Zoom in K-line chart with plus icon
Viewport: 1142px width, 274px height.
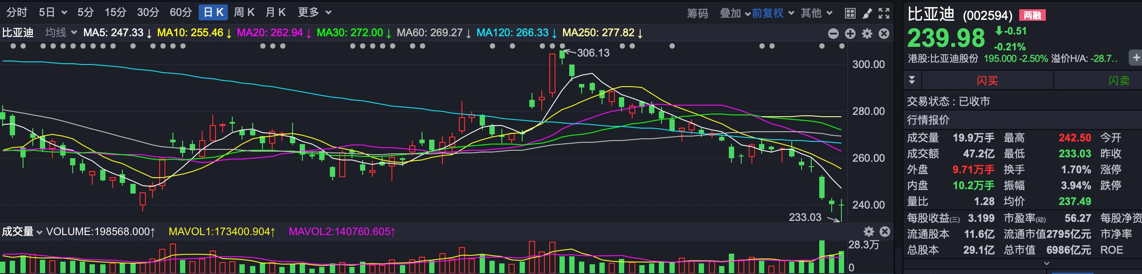850,34
